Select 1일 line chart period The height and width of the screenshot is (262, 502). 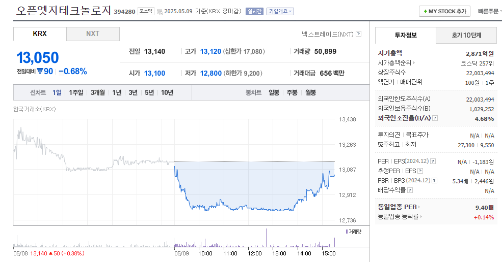coord(57,92)
